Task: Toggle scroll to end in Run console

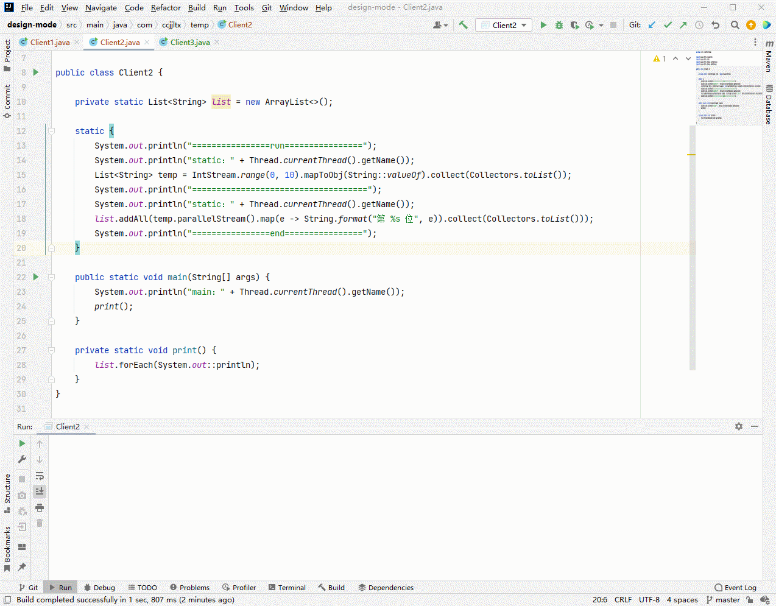Action: pos(40,491)
